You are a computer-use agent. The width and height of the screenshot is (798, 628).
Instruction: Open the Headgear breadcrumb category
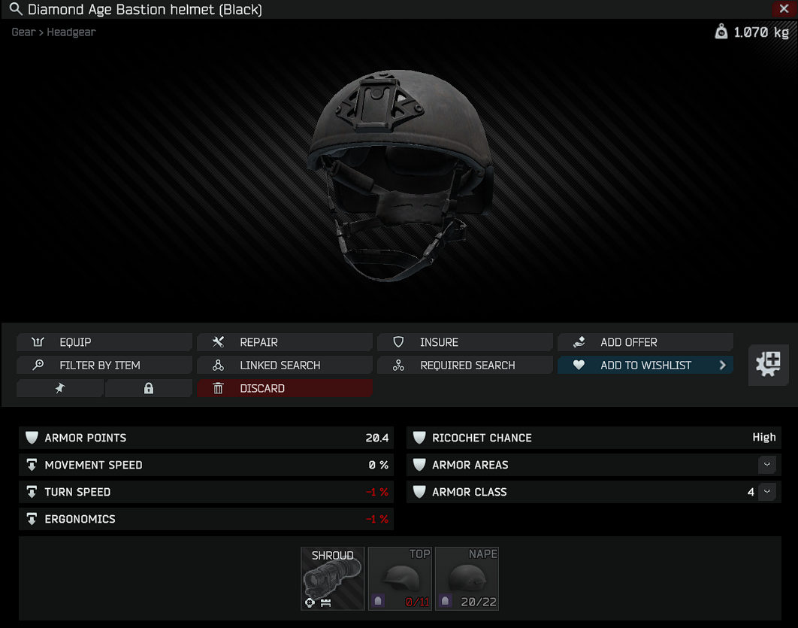click(71, 32)
